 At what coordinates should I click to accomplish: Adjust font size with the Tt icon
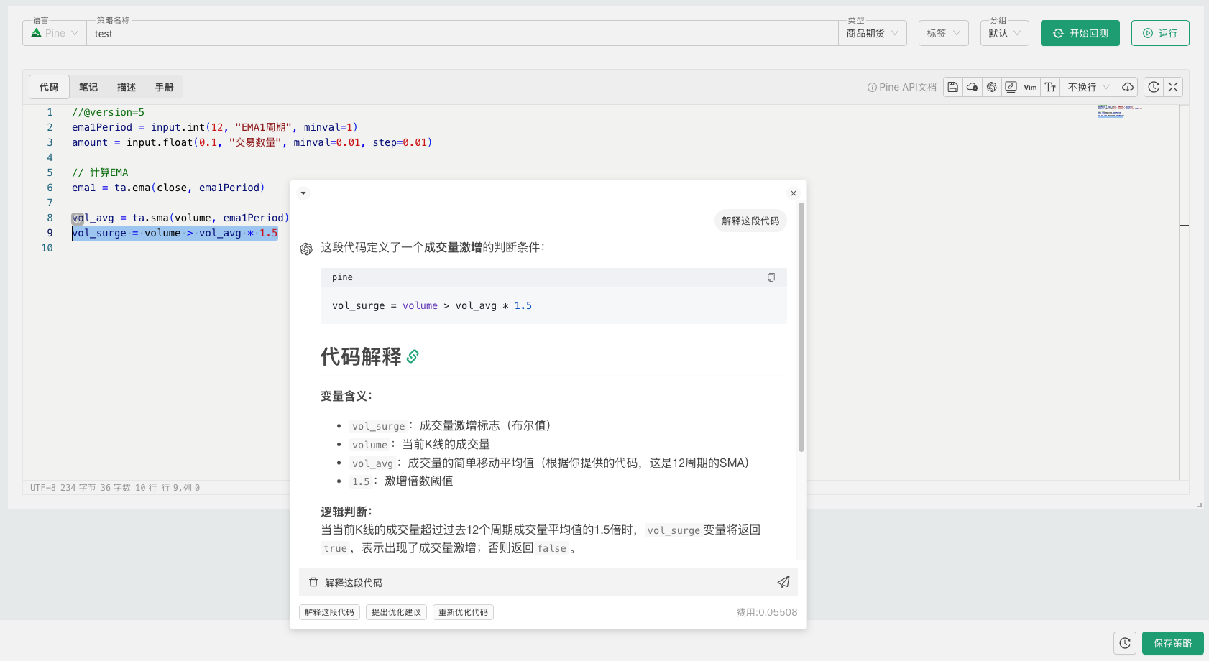[1050, 86]
